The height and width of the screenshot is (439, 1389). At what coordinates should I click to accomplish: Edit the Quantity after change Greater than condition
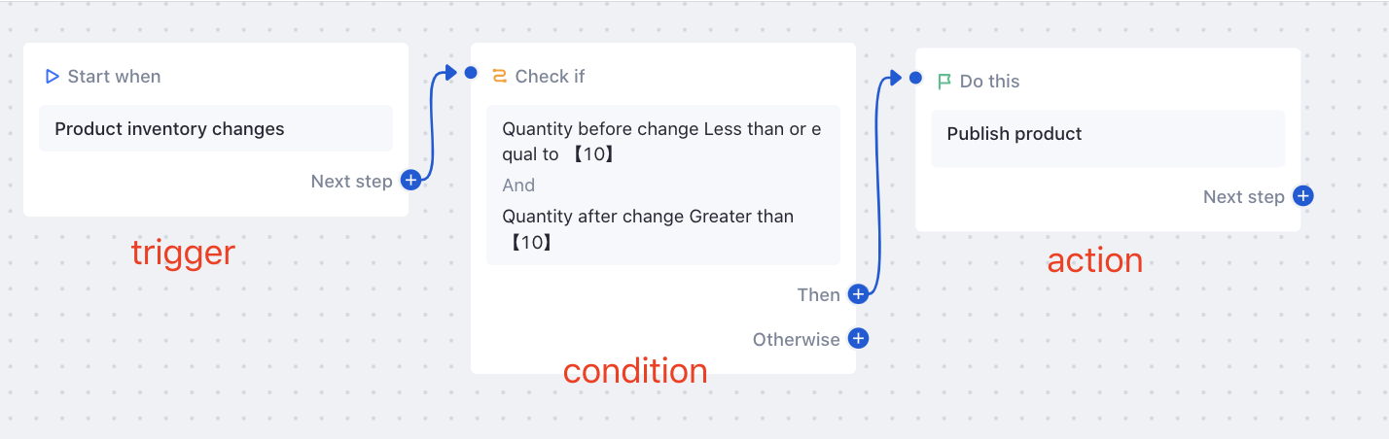point(648,229)
